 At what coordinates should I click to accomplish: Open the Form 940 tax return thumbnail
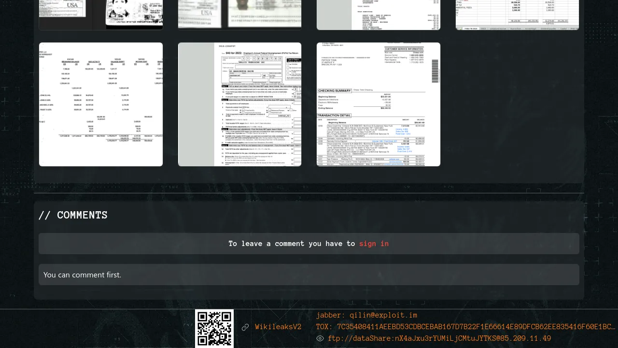(239, 104)
